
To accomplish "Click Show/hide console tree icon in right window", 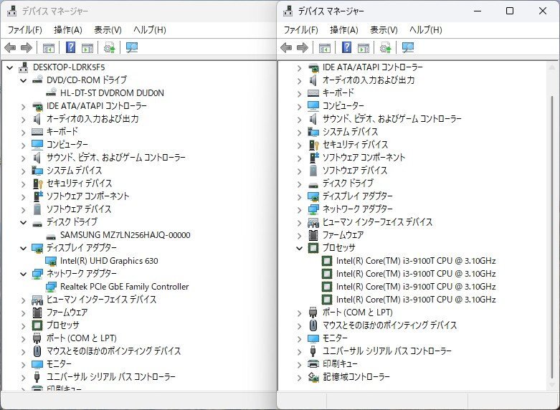I will tap(325, 47).
